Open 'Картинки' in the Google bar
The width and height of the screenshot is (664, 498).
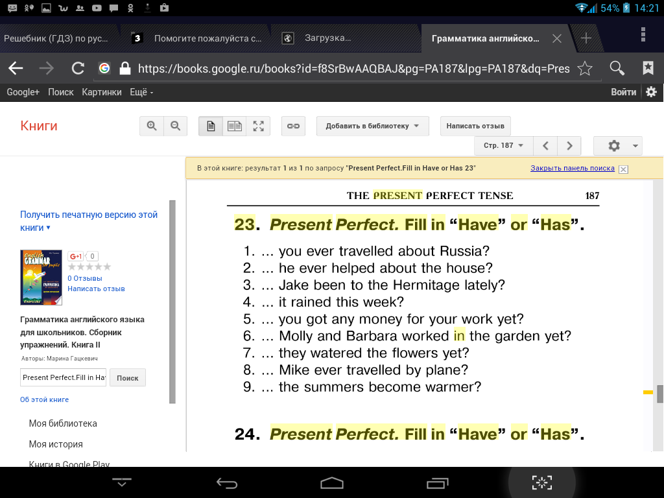[x=101, y=92]
